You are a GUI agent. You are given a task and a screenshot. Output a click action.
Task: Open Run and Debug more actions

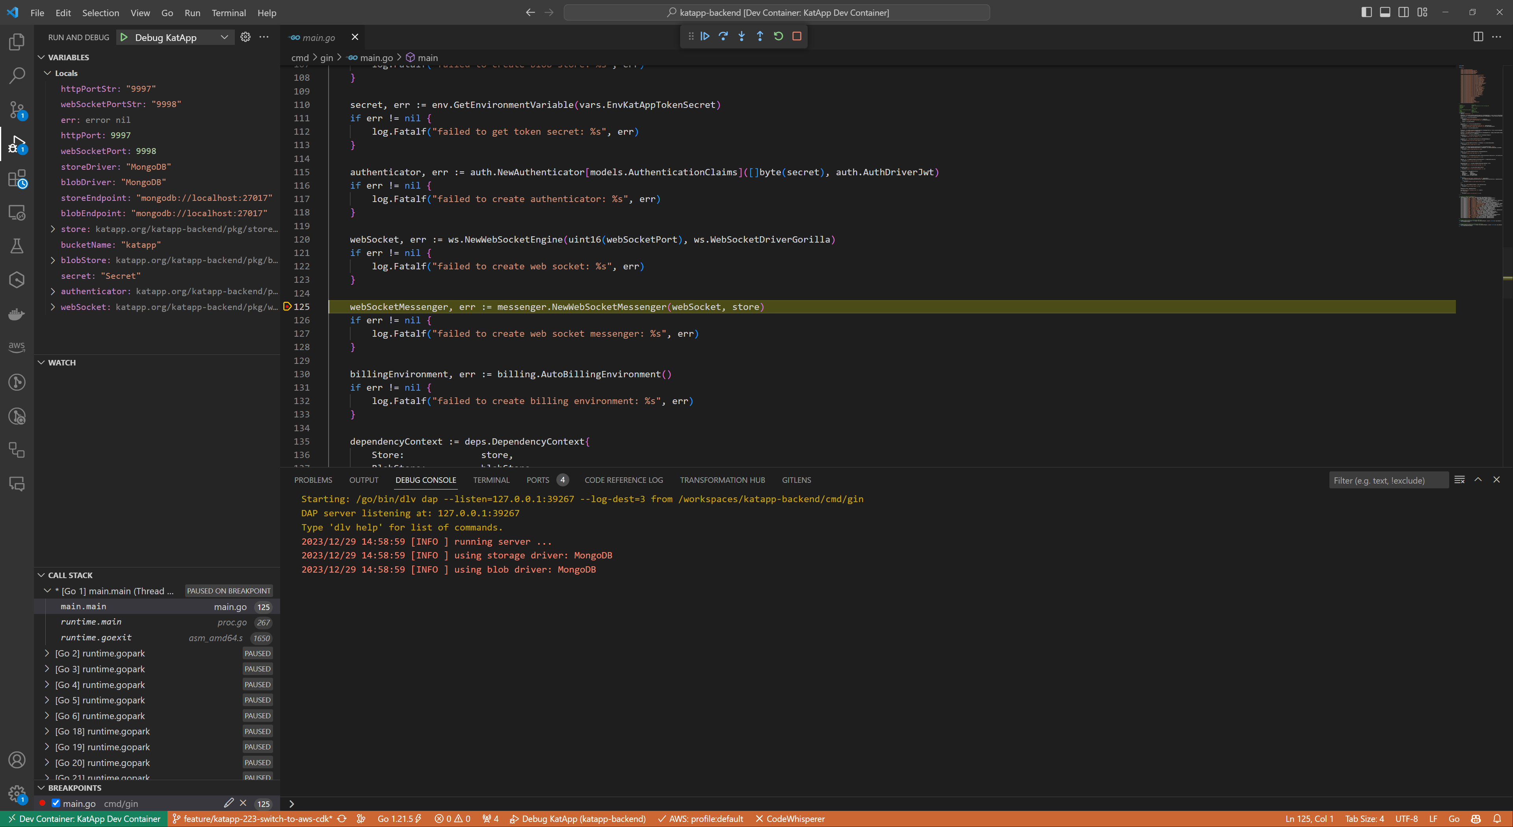tap(264, 37)
